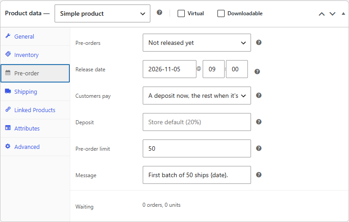Open the Customers pay dropdown
Screen dimensions: 349x222
(197, 96)
